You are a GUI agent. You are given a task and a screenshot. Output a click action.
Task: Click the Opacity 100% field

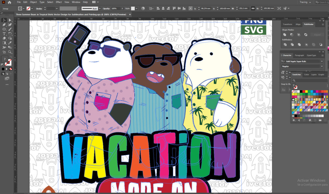(115, 9)
